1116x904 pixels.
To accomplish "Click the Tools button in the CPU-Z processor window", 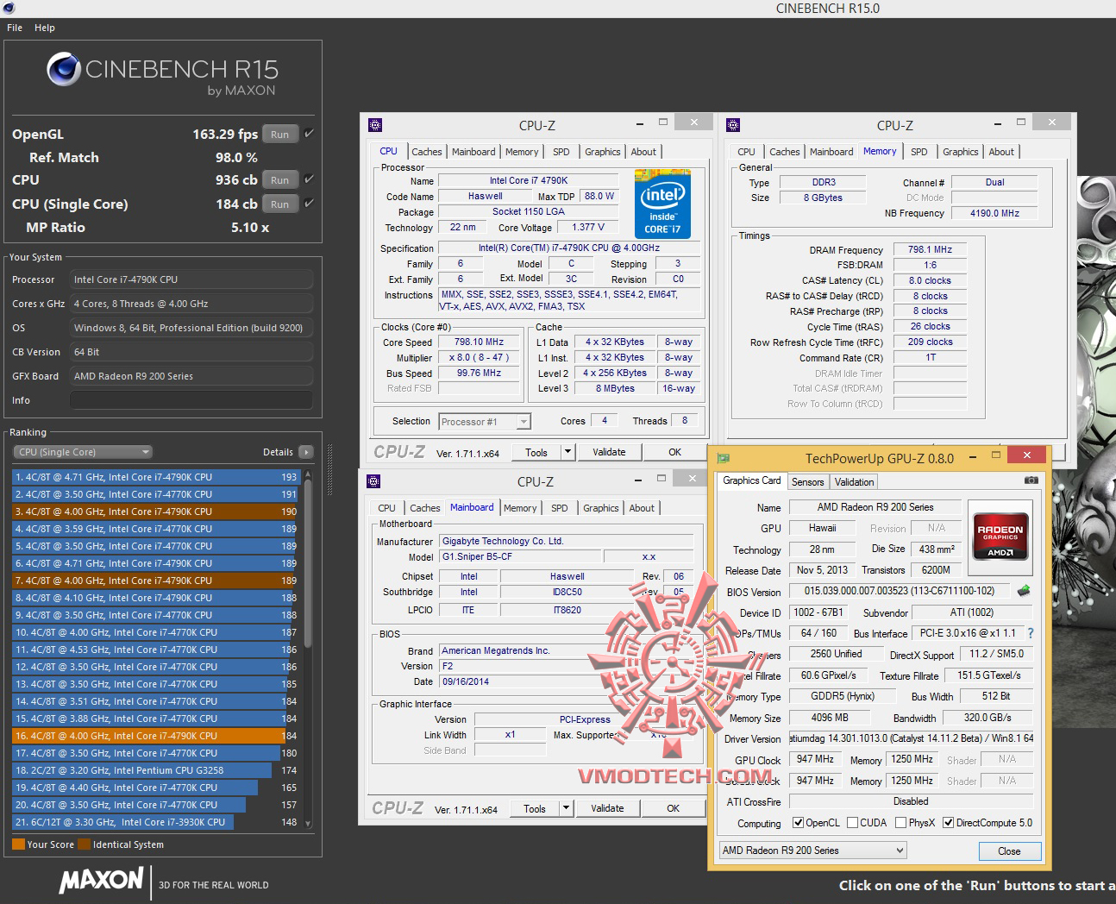I will 536,452.
